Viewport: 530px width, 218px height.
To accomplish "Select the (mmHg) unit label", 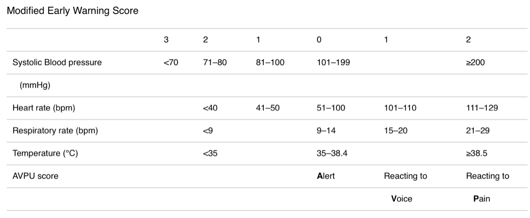I will point(35,85).
